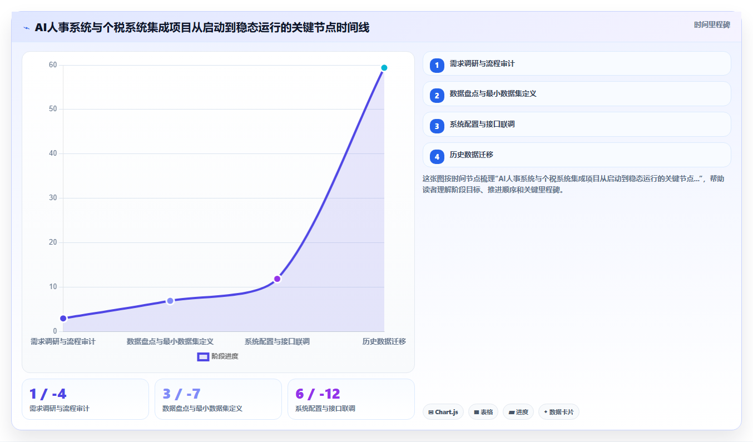753x442 pixels.
Task: Click the y-axis value 50
Action: (53, 109)
